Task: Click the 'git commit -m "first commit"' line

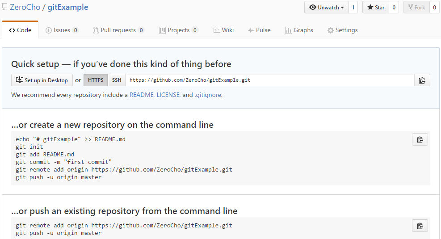Action: pyautogui.click(x=63, y=162)
